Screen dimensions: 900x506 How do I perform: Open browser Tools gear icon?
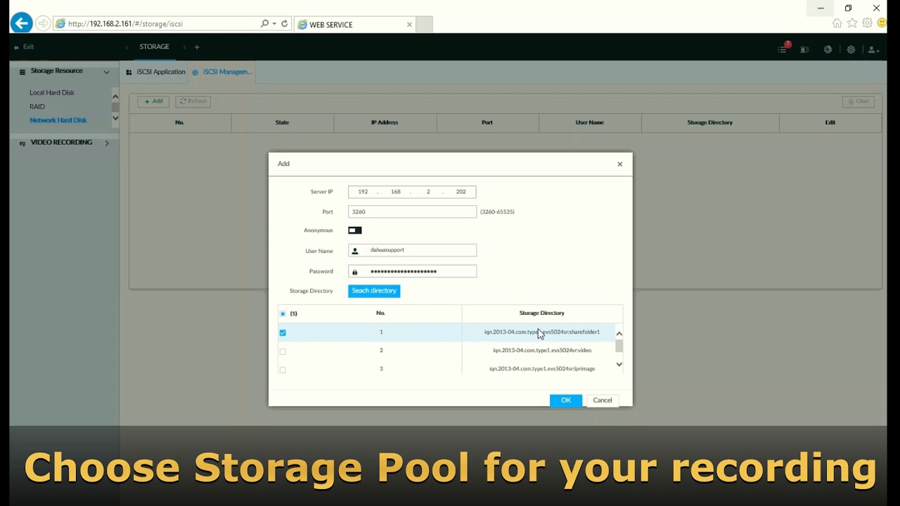tap(867, 23)
